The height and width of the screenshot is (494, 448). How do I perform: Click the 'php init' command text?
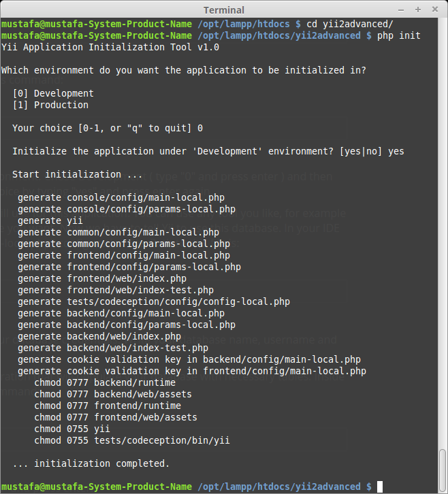pos(399,35)
